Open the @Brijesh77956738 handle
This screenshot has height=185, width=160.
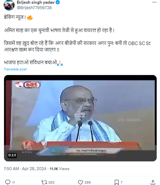tap(34, 8)
